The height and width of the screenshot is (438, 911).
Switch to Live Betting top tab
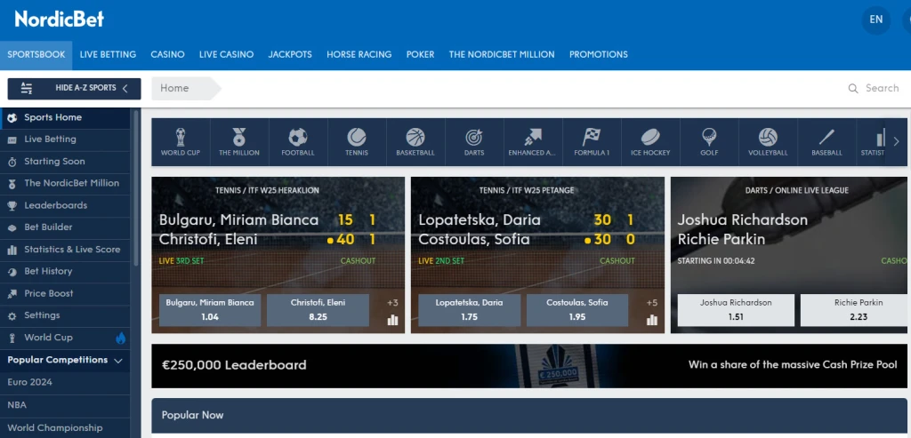(108, 54)
